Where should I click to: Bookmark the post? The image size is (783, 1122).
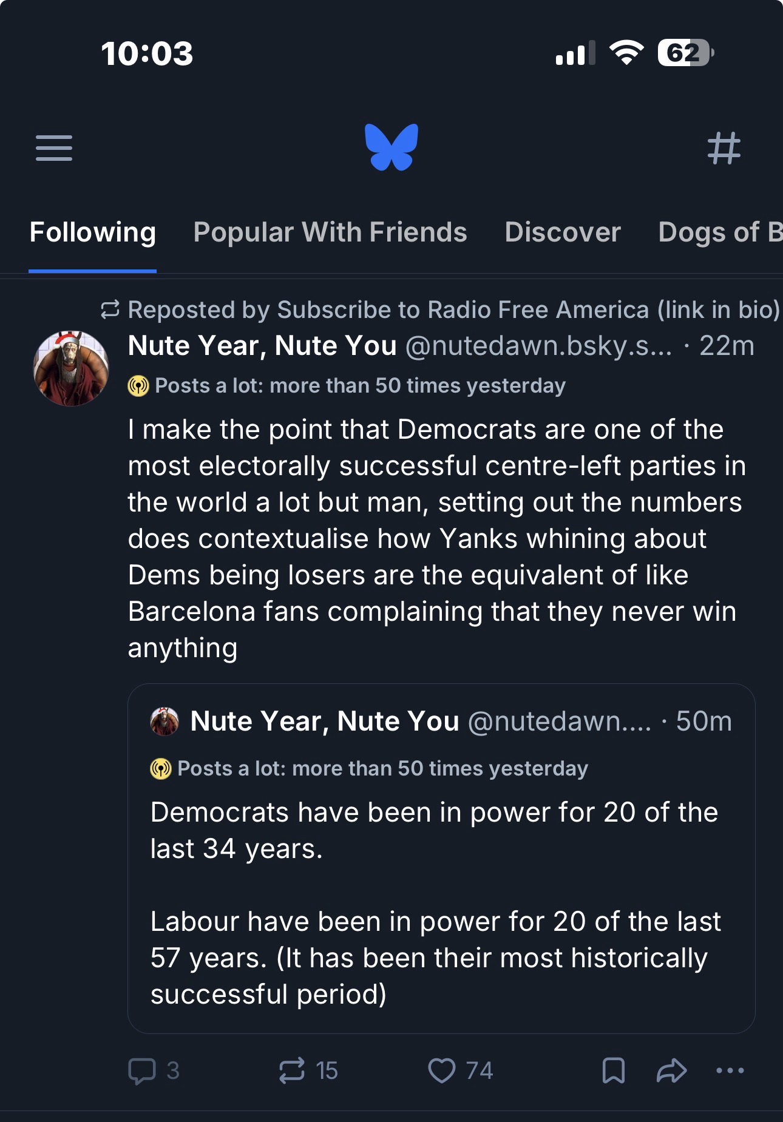pyautogui.click(x=613, y=1070)
